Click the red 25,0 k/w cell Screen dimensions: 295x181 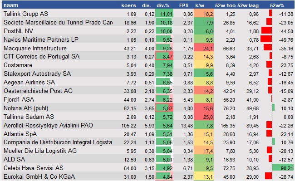(204, 117)
